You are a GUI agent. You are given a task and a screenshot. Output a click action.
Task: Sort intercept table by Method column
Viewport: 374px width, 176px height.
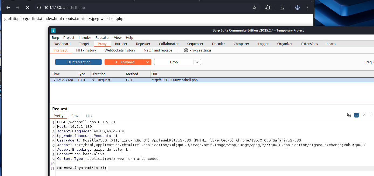tap(138, 74)
